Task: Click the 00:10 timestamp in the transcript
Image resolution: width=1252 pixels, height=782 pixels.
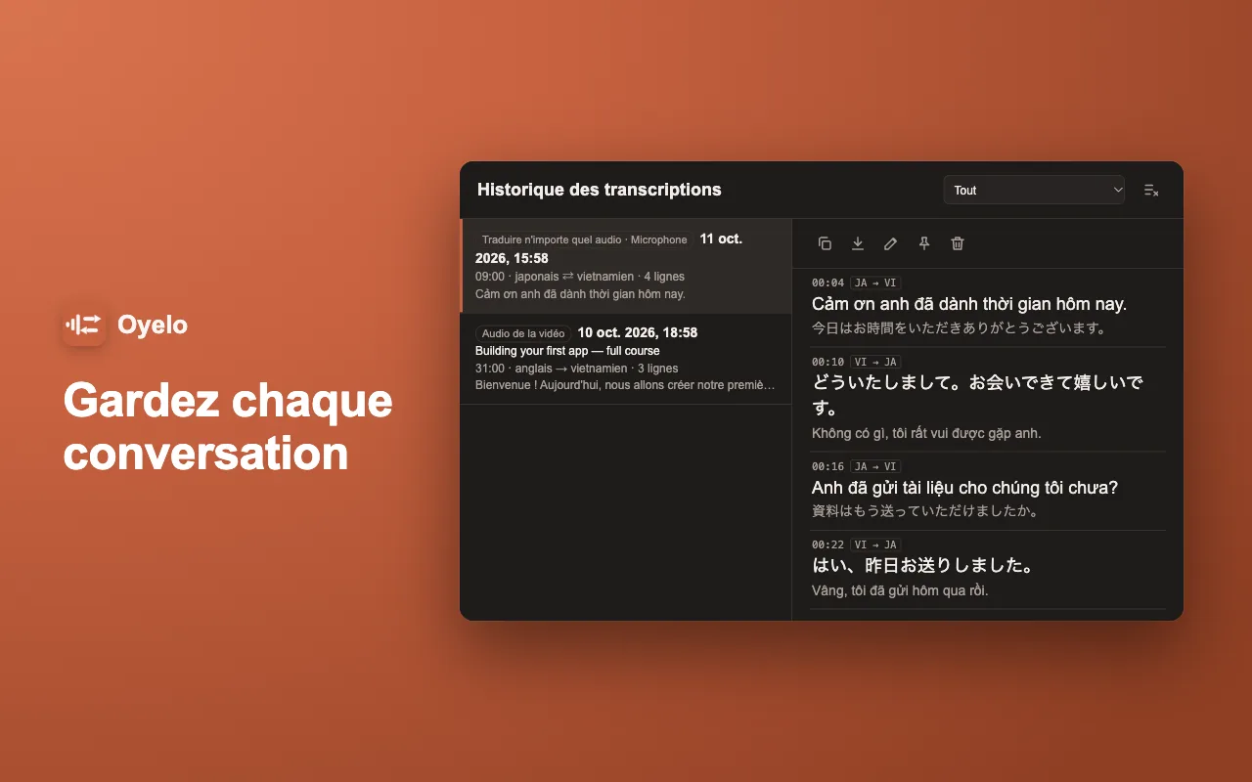Action: click(x=827, y=362)
